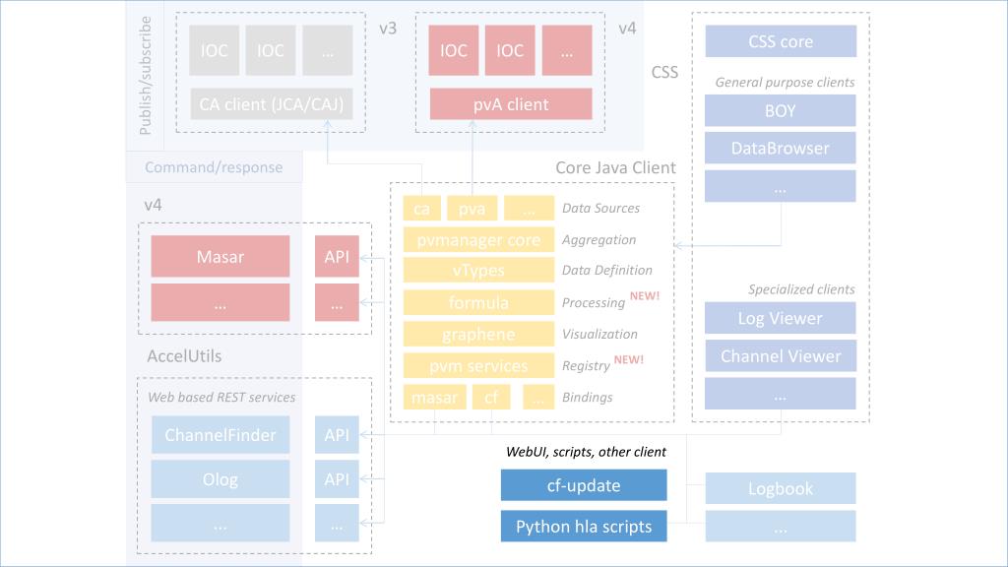Select the Logbook box

pyautogui.click(x=781, y=488)
